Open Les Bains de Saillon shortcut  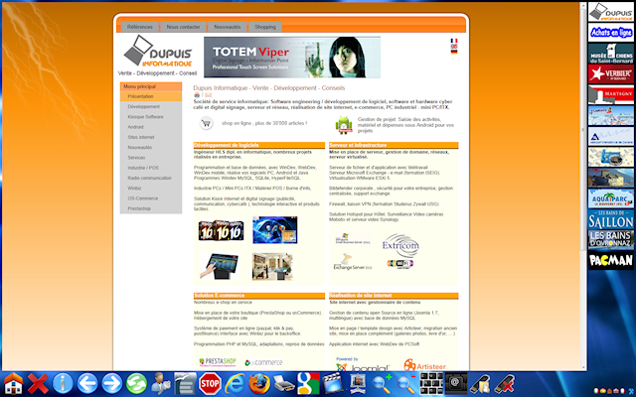click(x=611, y=219)
